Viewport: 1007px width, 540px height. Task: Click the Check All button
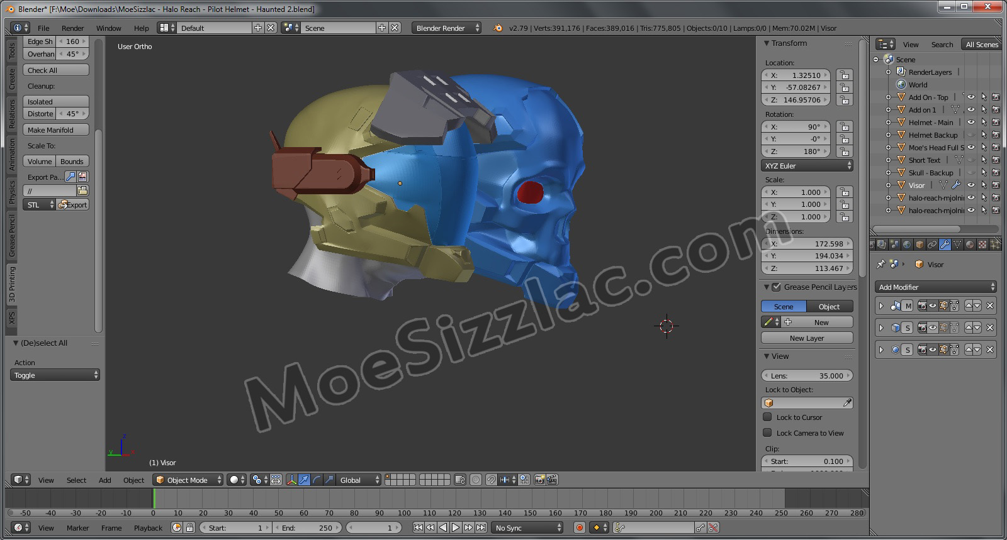tap(56, 70)
